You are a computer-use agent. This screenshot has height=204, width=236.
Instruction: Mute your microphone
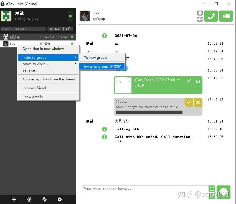click(200, 13)
